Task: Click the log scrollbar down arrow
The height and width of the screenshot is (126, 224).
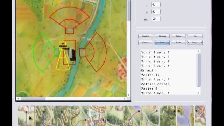Action: [198, 93]
